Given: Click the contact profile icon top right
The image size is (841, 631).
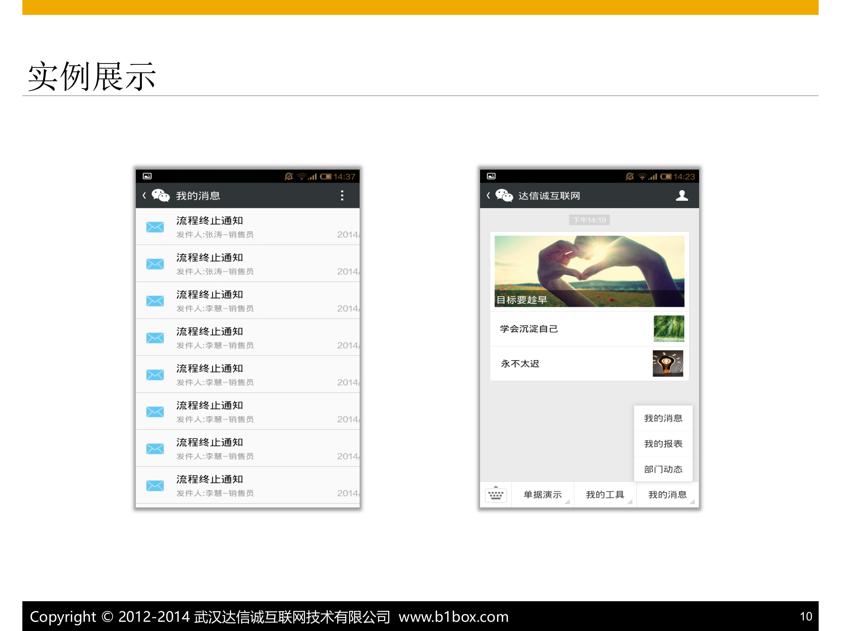Looking at the screenshot, I should click(682, 196).
